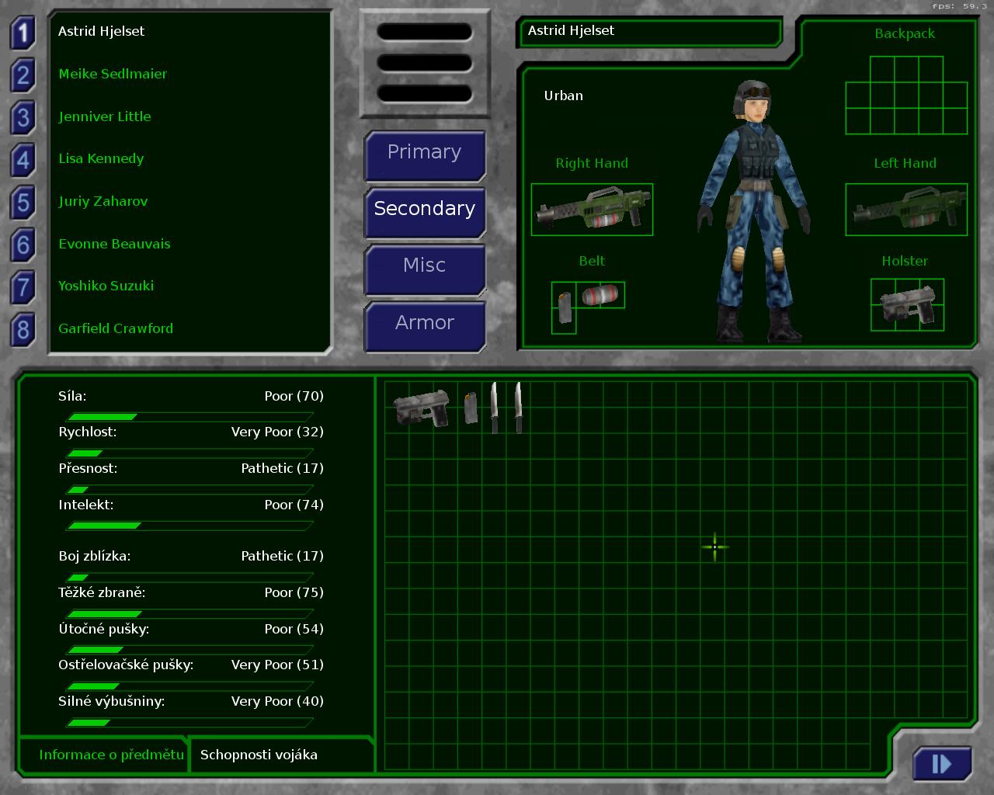Open the Misc items category

[424, 266]
